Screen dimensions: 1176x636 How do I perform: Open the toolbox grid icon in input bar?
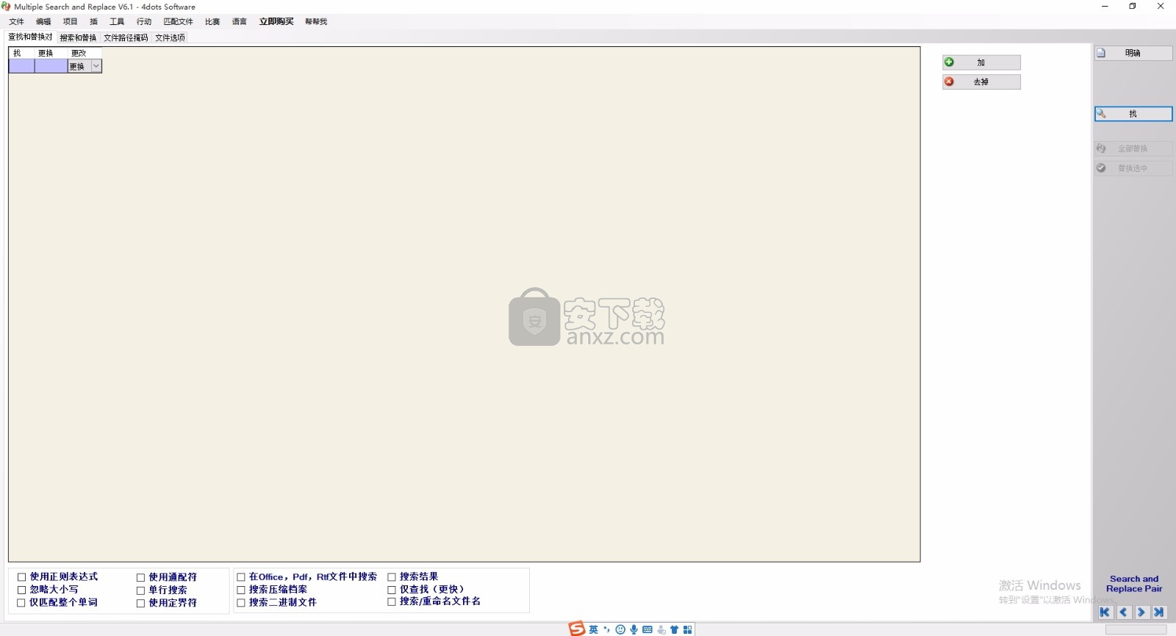[687, 629]
